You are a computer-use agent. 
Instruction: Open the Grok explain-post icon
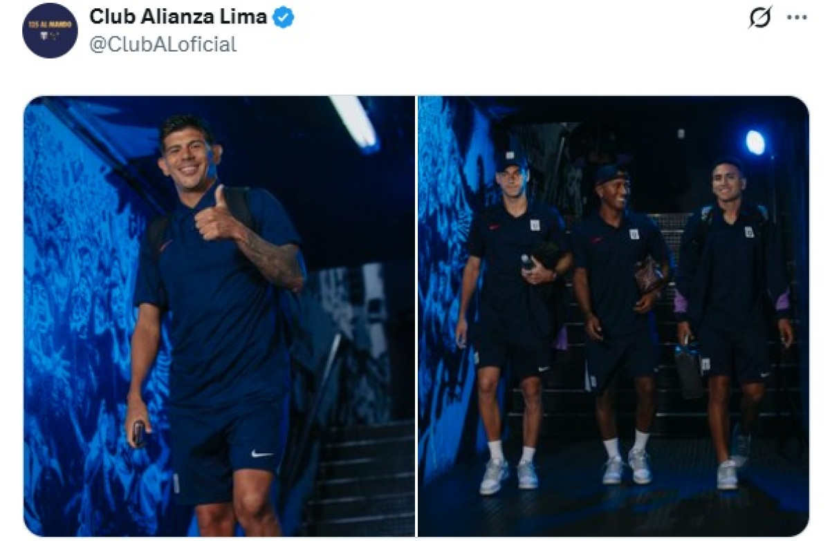(x=760, y=18)
